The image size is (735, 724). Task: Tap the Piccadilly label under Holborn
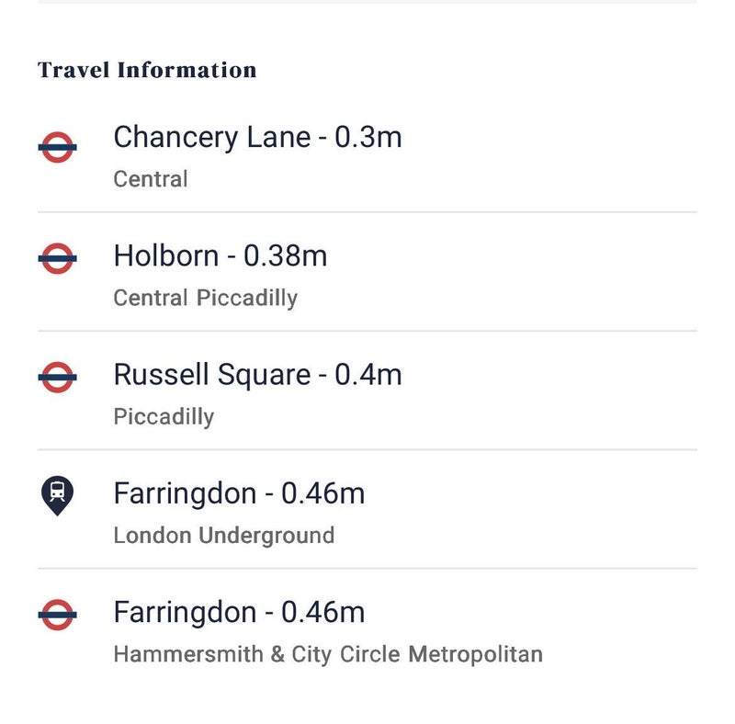247,298
